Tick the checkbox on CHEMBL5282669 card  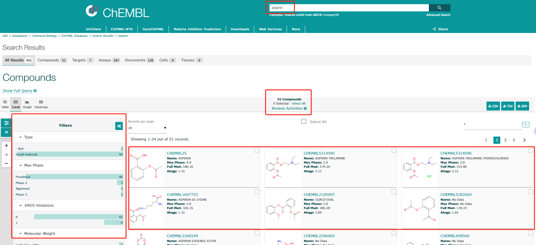click(x=531, y=192)
